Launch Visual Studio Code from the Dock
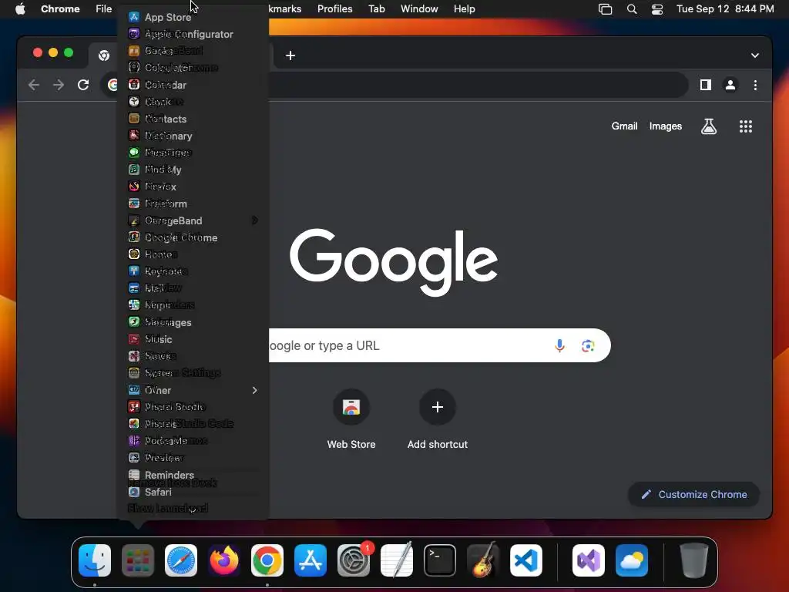Image resolution: width=789 pixels, height=592 pixels. pos(526,560)
